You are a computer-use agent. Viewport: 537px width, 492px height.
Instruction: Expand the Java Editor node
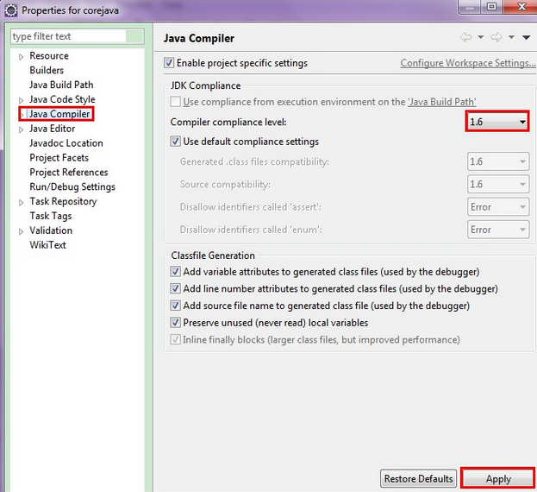click(x=21, y=129)
